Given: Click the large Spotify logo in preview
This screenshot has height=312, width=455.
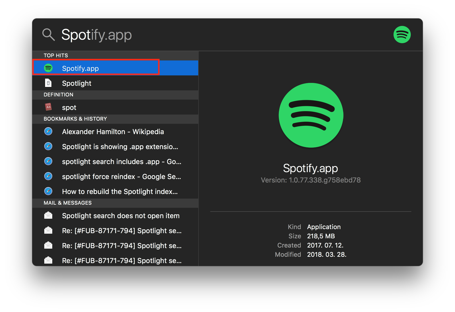Looking at the screenshot, I should (311, 115).
